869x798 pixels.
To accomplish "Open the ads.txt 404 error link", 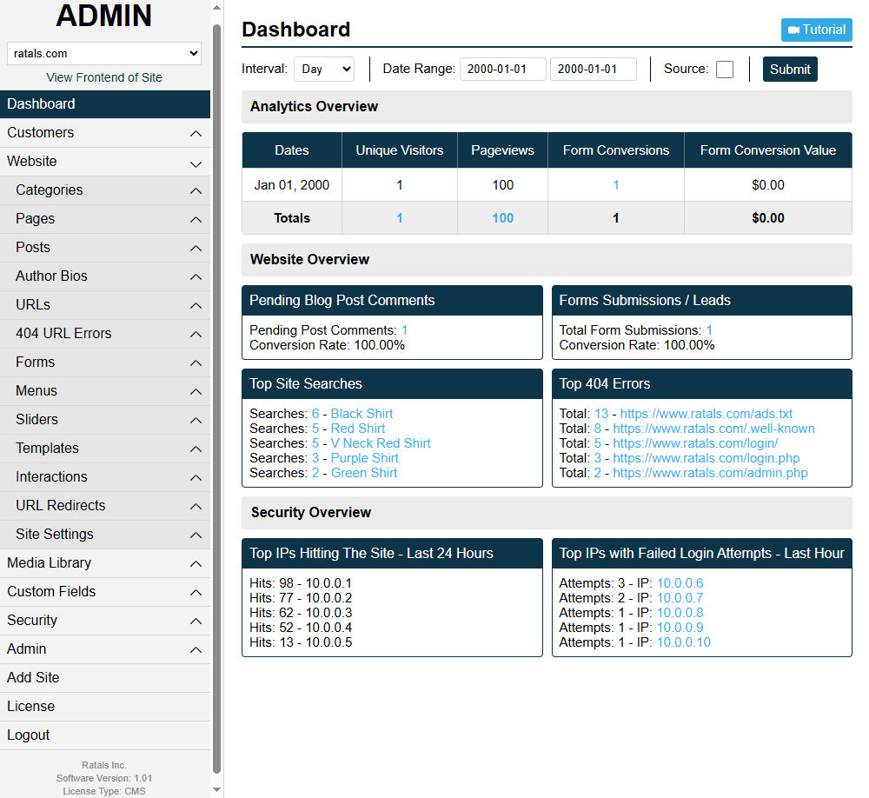I will [706, 414].
